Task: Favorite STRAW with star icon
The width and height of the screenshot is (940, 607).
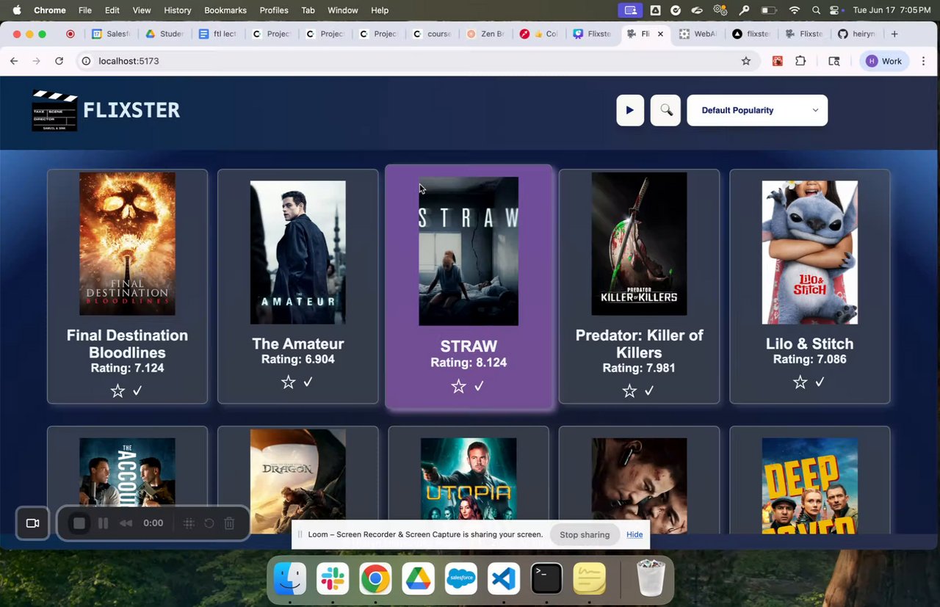Action: pos(459,386)
